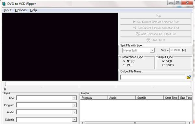Select the NTSC video type
The width and height of the screenshot is (195, 124).
click(128, 61)
